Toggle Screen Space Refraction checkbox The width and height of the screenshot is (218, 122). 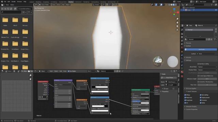(x=198, y=76)
